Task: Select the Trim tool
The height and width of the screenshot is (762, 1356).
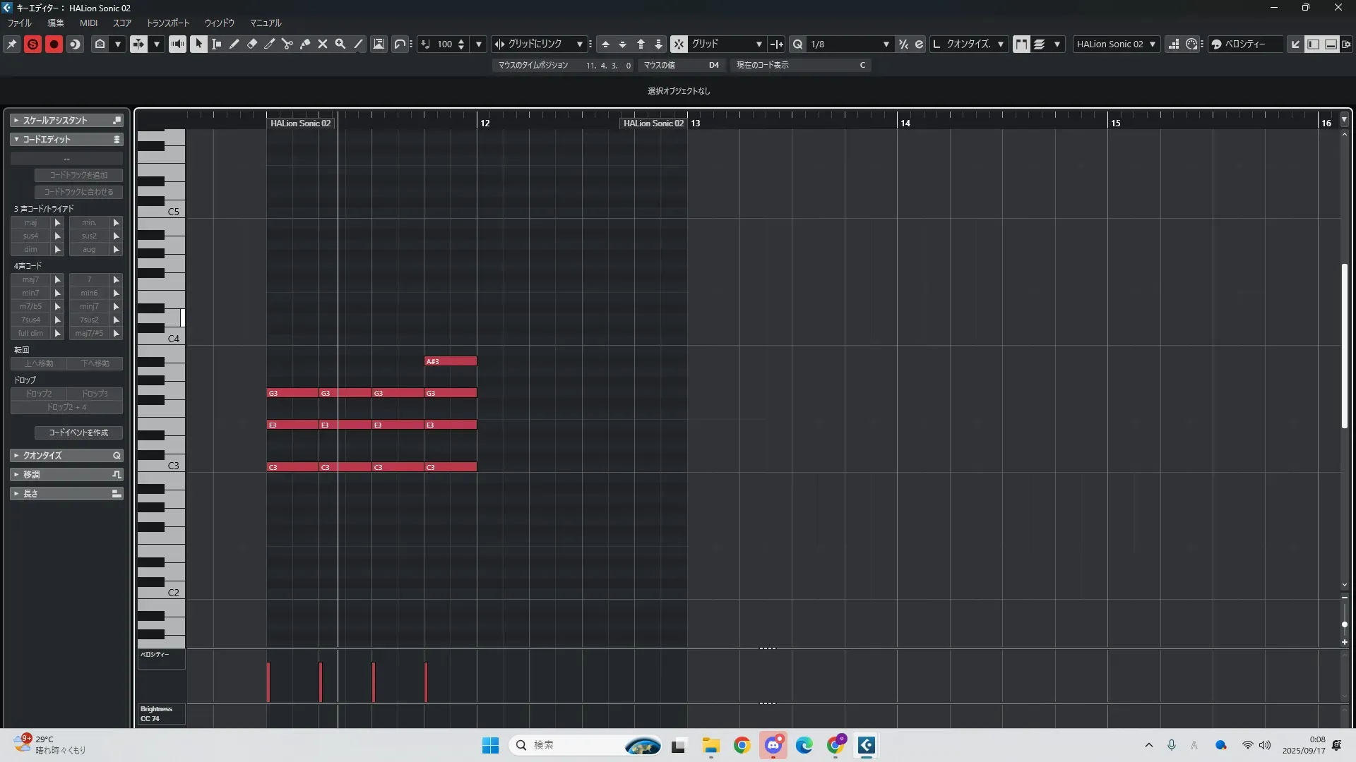Action: (270, 44)
